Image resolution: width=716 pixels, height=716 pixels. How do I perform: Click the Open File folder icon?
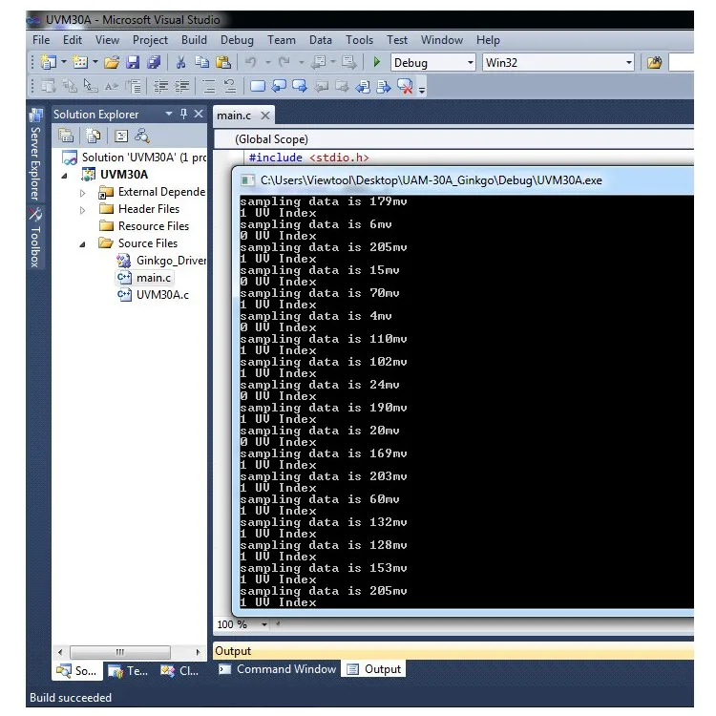(x=112, y=62)
